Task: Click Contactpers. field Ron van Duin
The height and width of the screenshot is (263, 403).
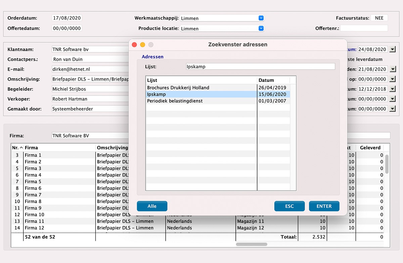Action: (91, 59)
